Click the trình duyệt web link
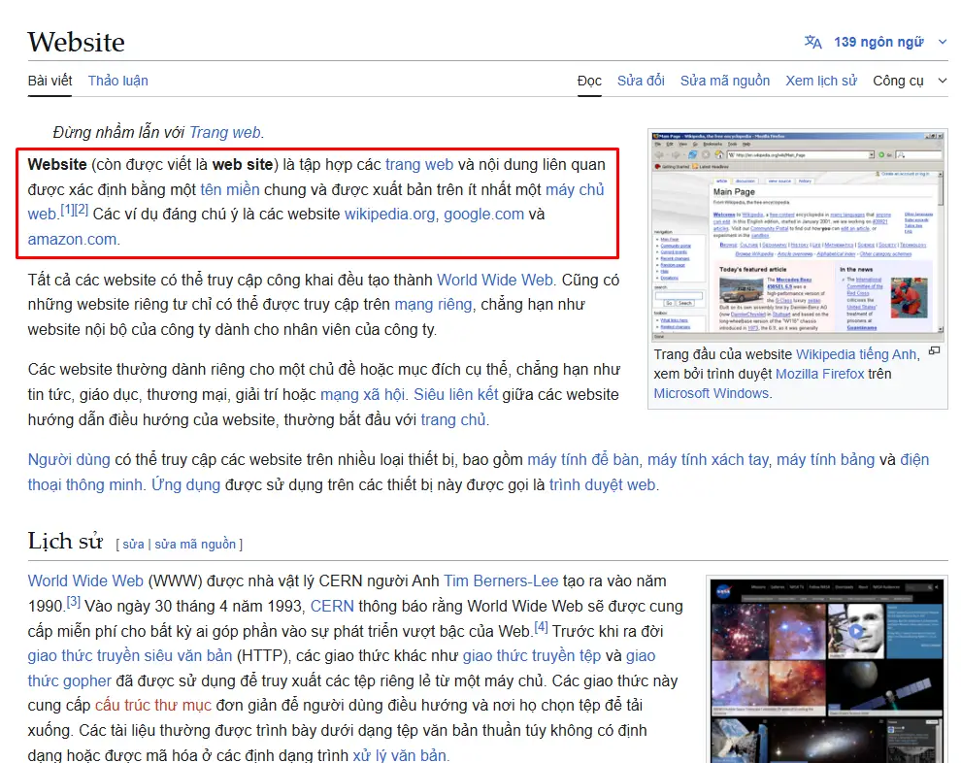This screenshot has height=763, width=961. coord(602,484)
